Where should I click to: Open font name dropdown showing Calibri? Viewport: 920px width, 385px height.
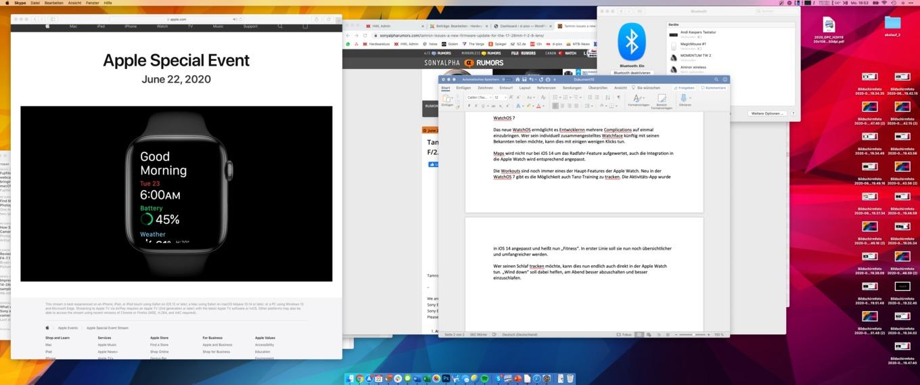479,97
